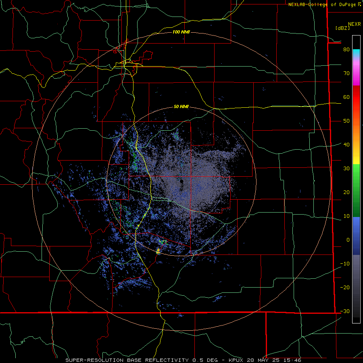Click the 40 value on the dBZ scale
363x363 pixels.
(x=346, y=144)
